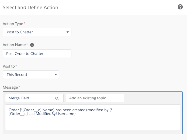Click the info icon beside Action Name

click(32, 45)
